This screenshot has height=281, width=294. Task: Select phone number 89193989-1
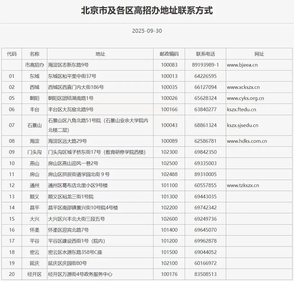206,65
